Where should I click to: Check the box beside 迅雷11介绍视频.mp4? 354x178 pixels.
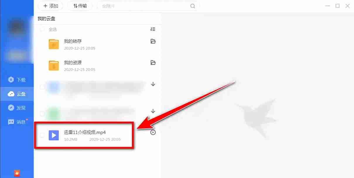[x=42, y=135]
